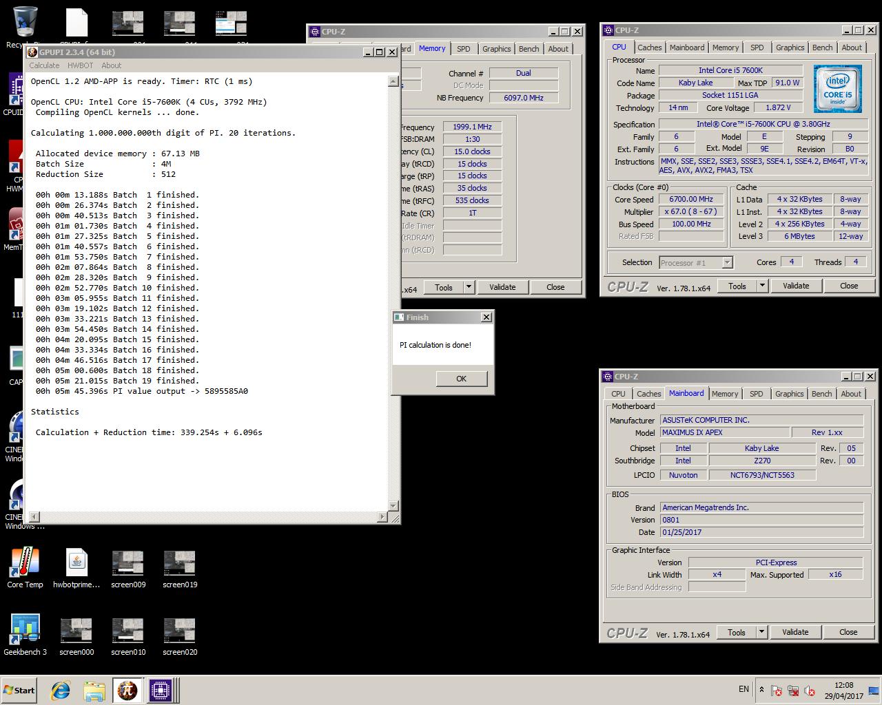Select Caches tab in bottom CPU-Z window
The height and width of the screenshot is (705, 882).
coord(648,394)
